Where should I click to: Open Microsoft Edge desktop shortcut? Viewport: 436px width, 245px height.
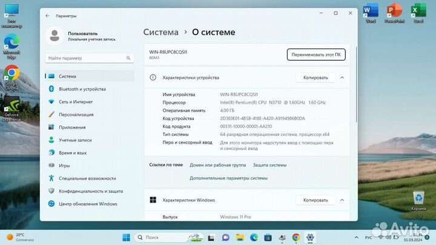click(12, 46)
